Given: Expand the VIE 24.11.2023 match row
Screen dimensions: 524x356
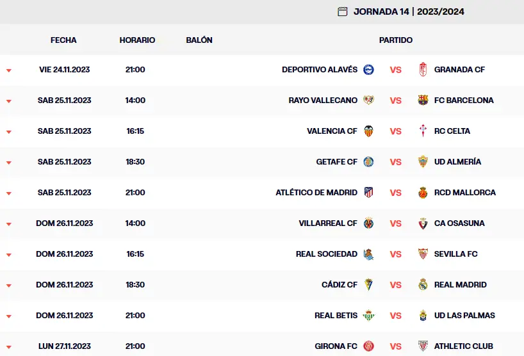Looking at the screenshot, I should (9, 70).
